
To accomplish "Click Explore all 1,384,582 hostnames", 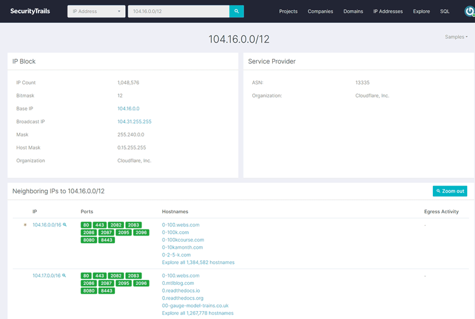I will [198, 263].
